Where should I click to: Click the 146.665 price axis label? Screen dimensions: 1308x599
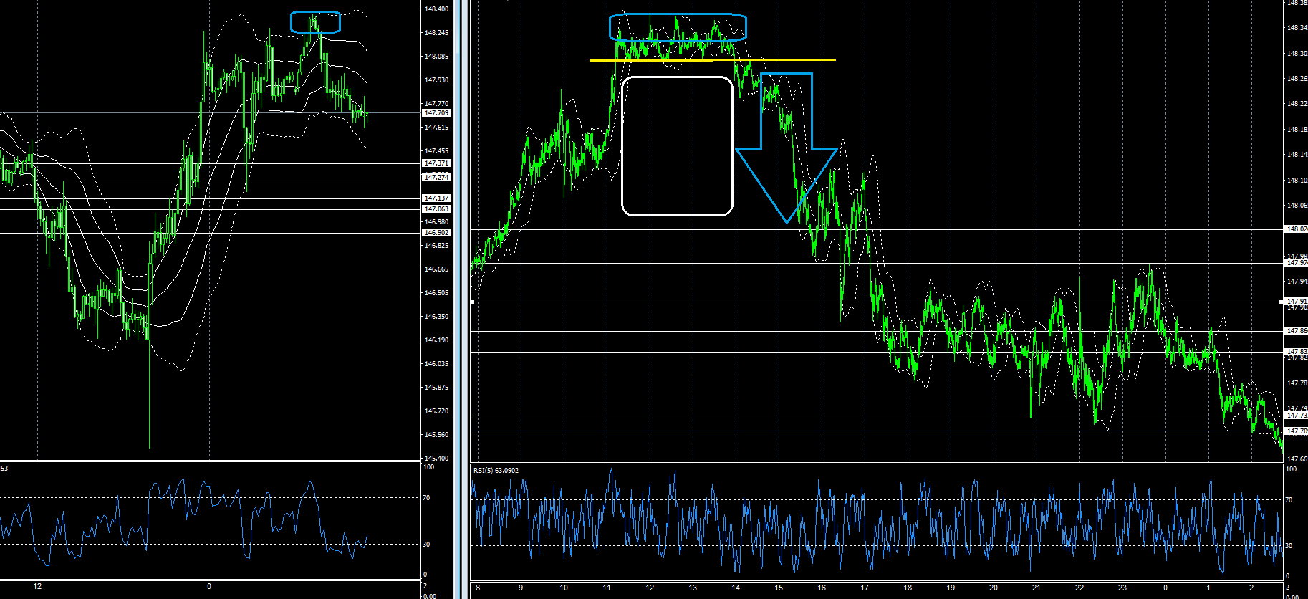pos(436,269)
